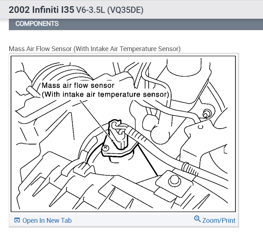Open the diagram via Open In New Tab text

pyautogui.click(x=47, y=221)
